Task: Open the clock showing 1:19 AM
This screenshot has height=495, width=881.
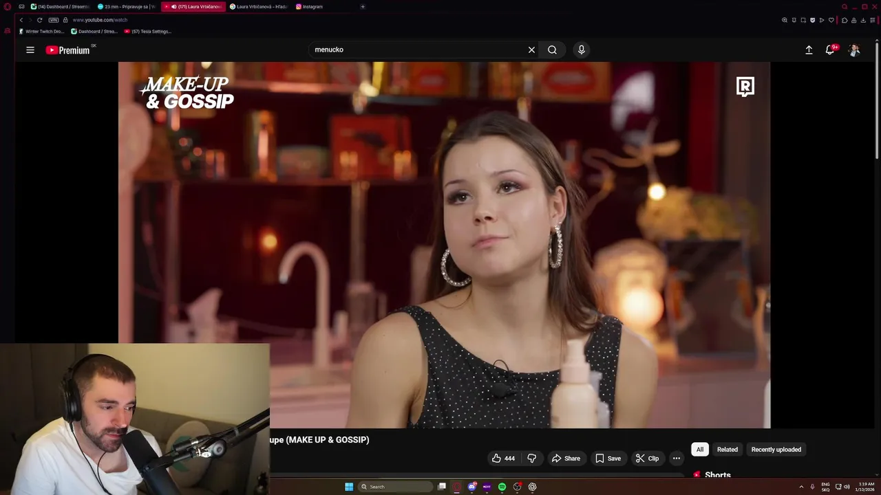Action: 865,487
